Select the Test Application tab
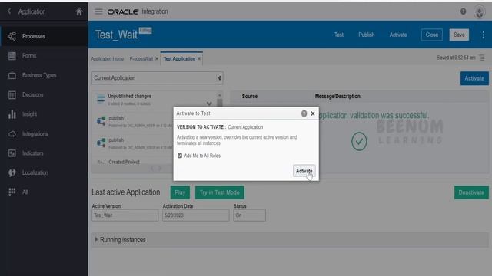 (x=179, y=59)
